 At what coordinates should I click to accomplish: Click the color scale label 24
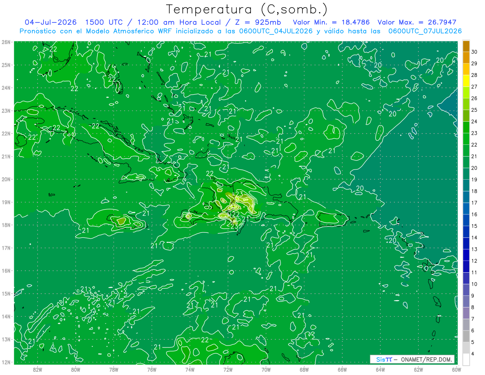point(474,121)
